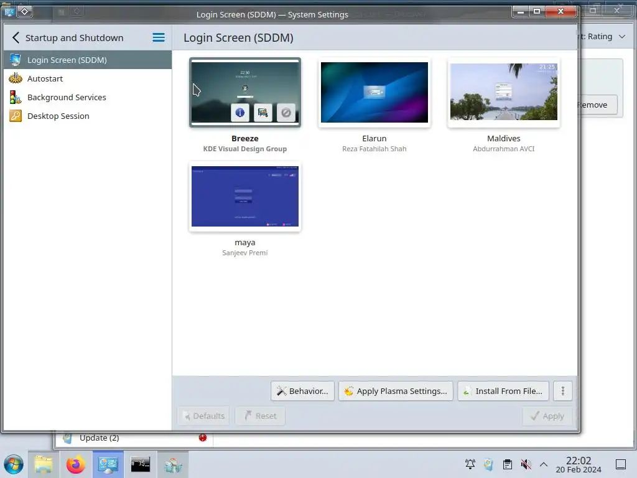Change background image of Breeze theme

(263, 112)
